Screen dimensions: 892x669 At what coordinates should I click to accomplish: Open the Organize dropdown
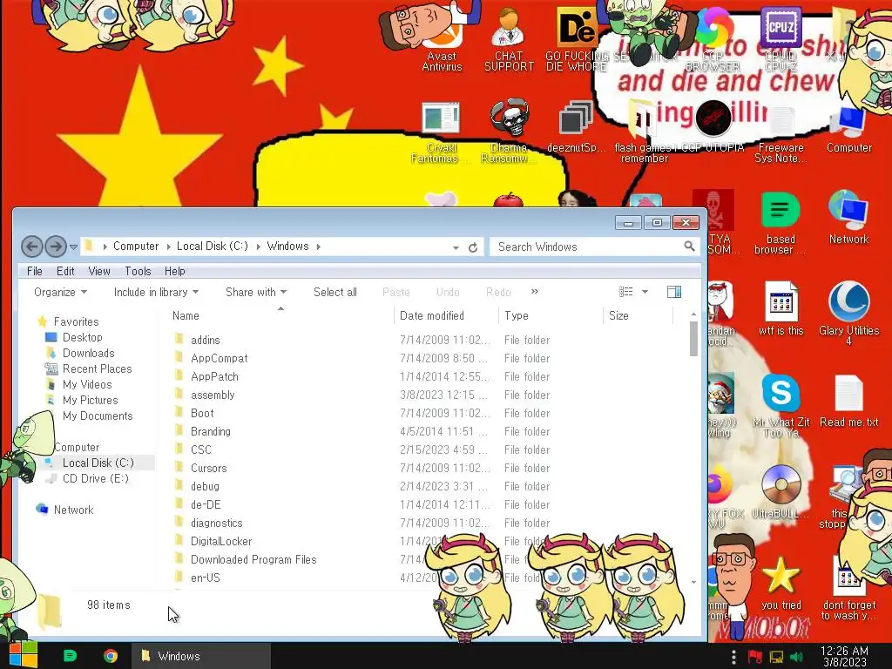[x=60, y=292]
